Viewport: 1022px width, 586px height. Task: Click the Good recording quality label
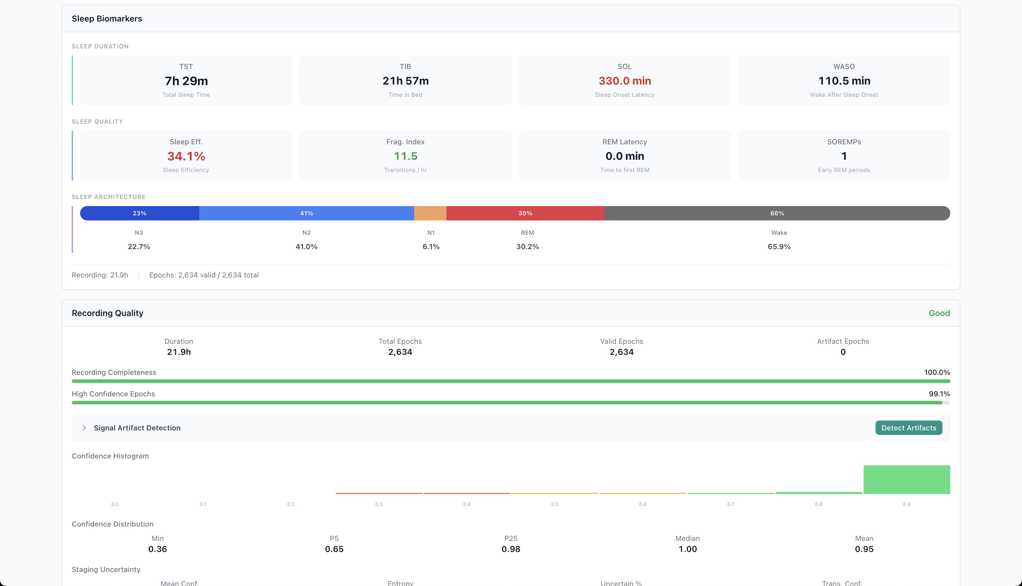[x=939, y=313]
